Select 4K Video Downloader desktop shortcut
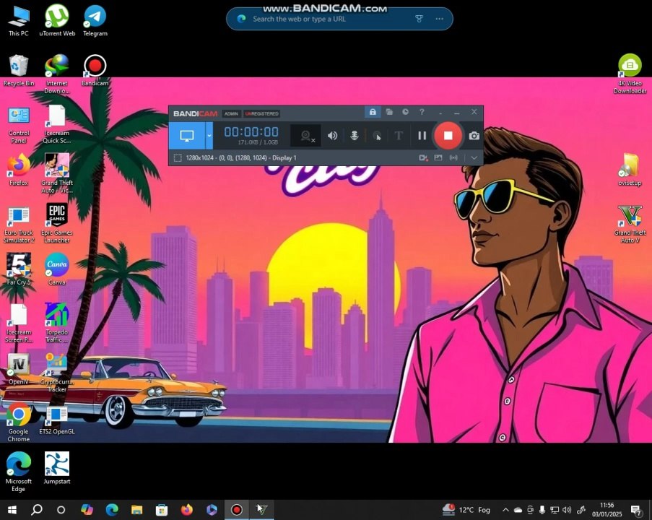The image size is (652, 520). tap(630, 74)
